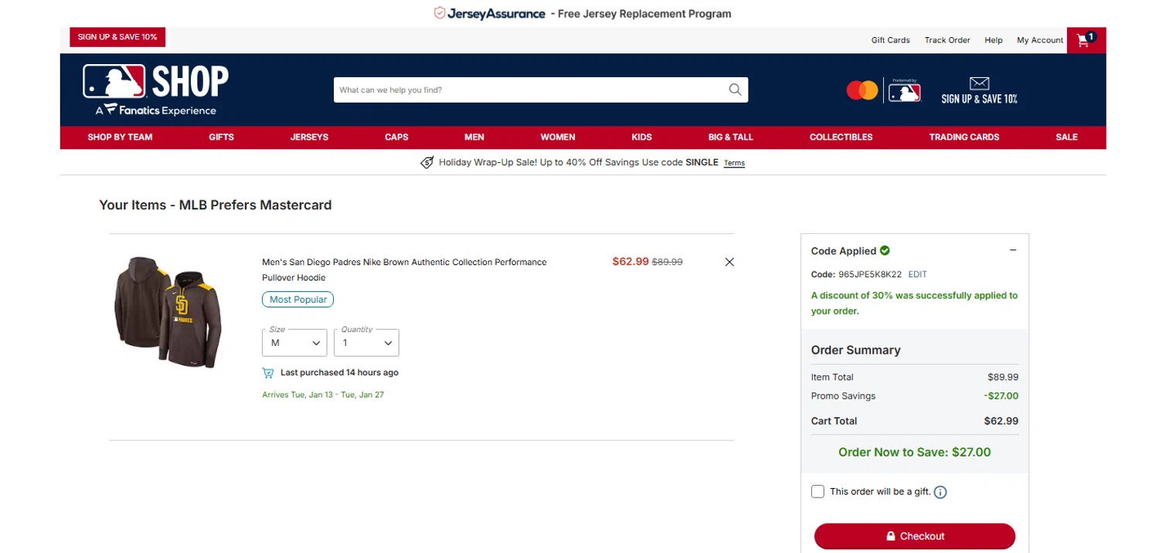The image size is (1159, 553).
Task: Open the Quantity dropdown
Action: click(366, 342)
